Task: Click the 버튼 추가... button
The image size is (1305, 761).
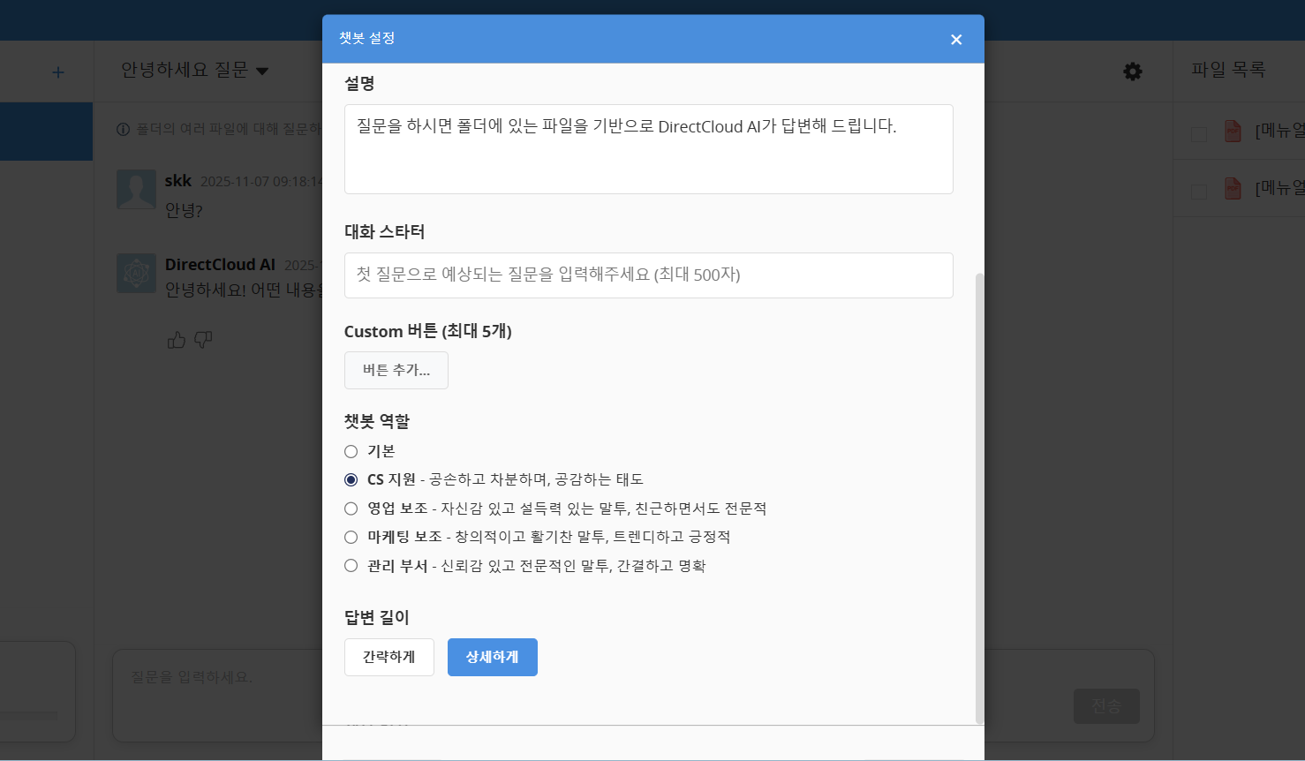Action: pyautogui.click(x=396, y=370)
